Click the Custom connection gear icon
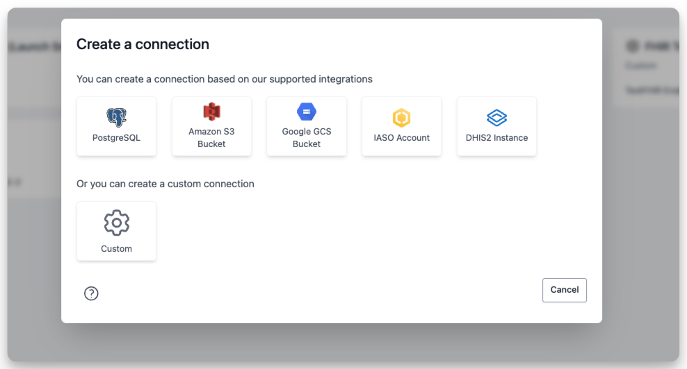The image size is (687, 369). tap(116, 223)
